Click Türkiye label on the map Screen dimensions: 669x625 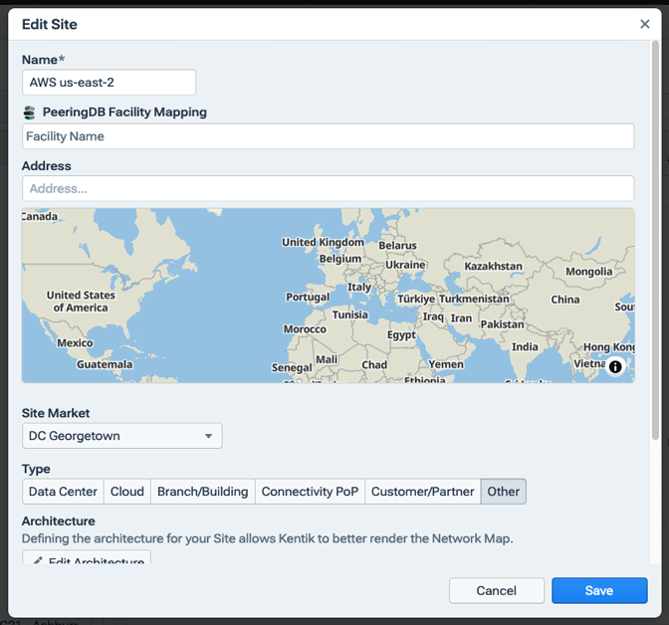click(x=416, y=299)
